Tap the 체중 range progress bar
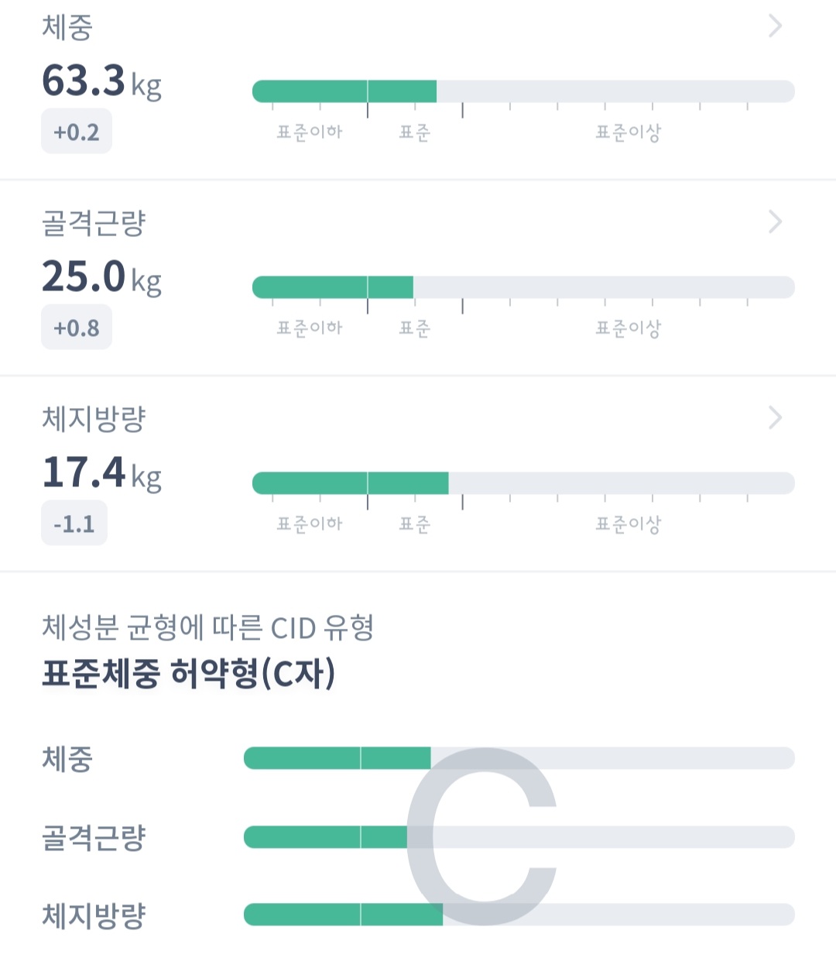 click(x=523, y=91)
